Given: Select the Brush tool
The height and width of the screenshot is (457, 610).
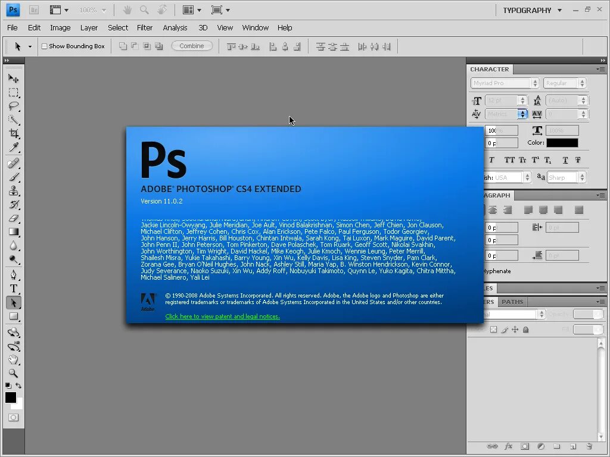Looking at the screenshot, I should (14, 177).
